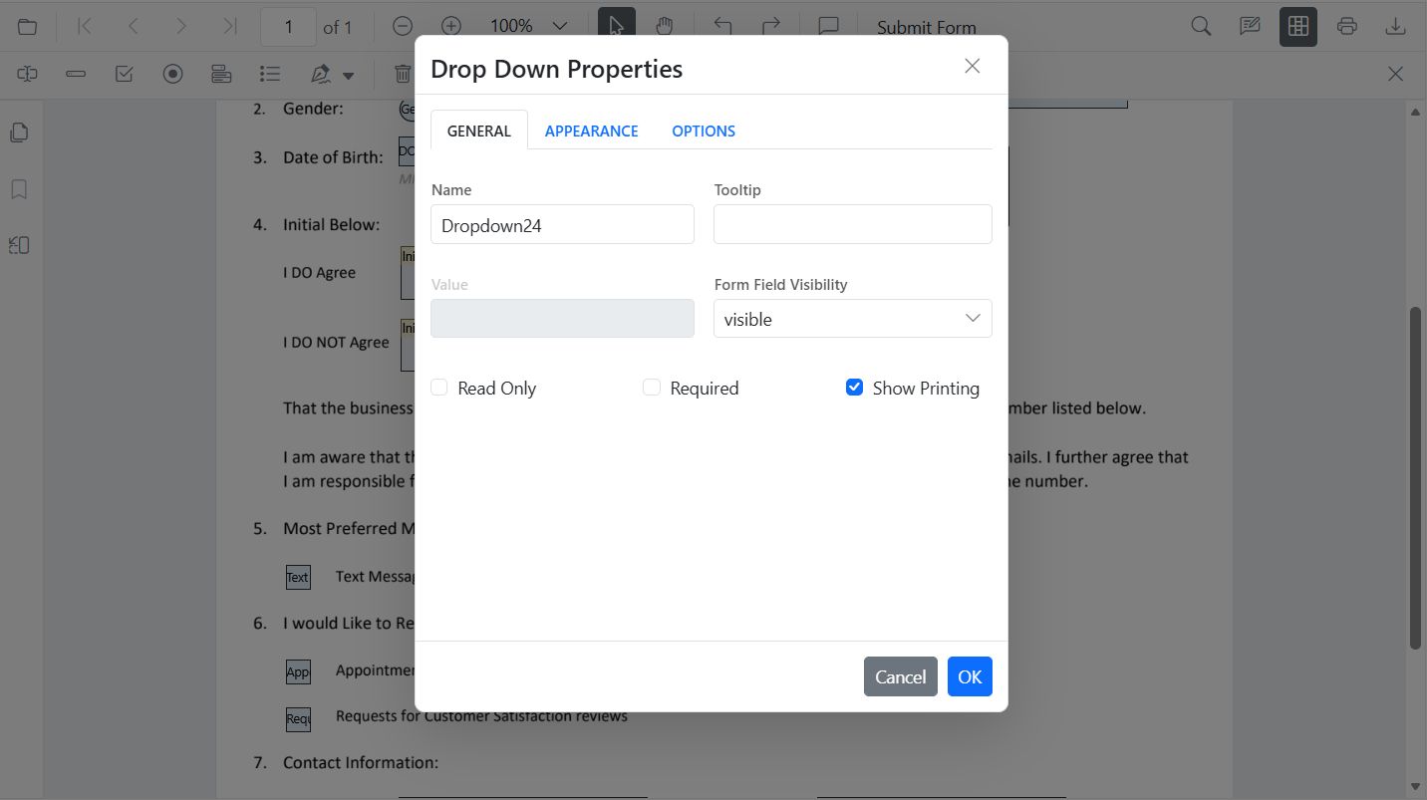The image size is (1427, 800).
Task: Open the 100% zoom level dropdown
Action: [560, 26]
